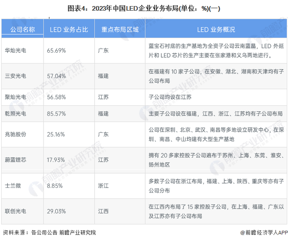Select the value '57.04%'

click(56, 76)
